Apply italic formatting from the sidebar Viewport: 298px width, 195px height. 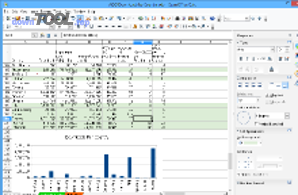point(247,59)
